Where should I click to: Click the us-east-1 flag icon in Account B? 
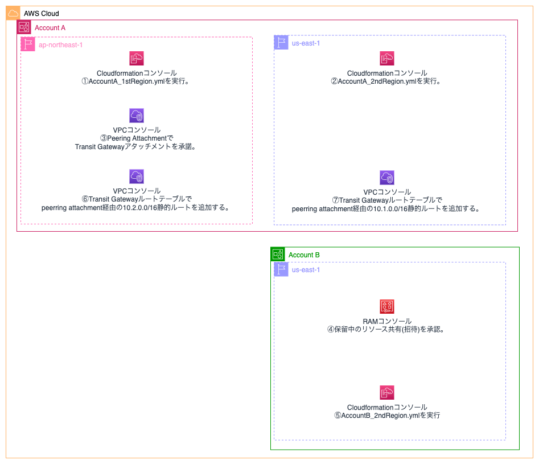[x=281, y=269]
